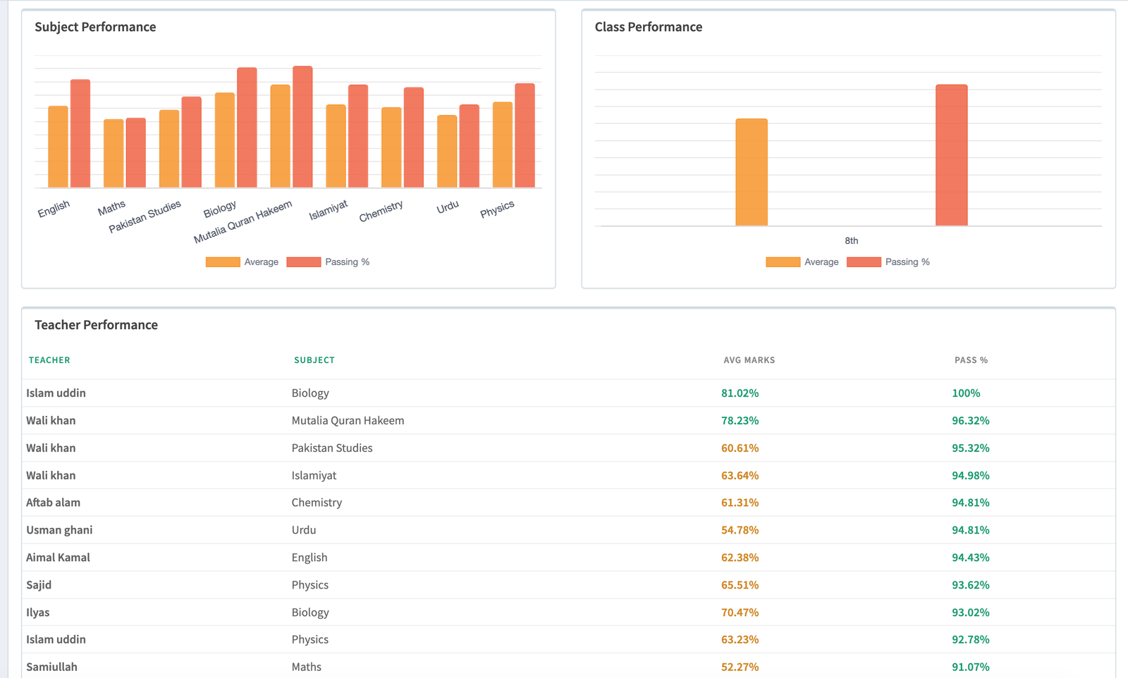
Task: Click the 8th class Average bar
Action: click(x=752, y=173)
